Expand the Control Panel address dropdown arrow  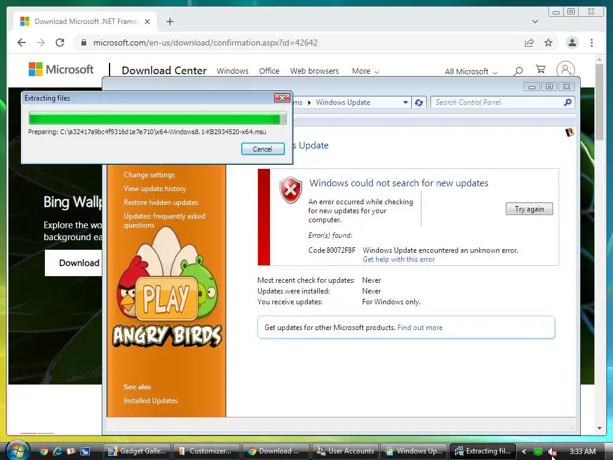coord(405,102)
